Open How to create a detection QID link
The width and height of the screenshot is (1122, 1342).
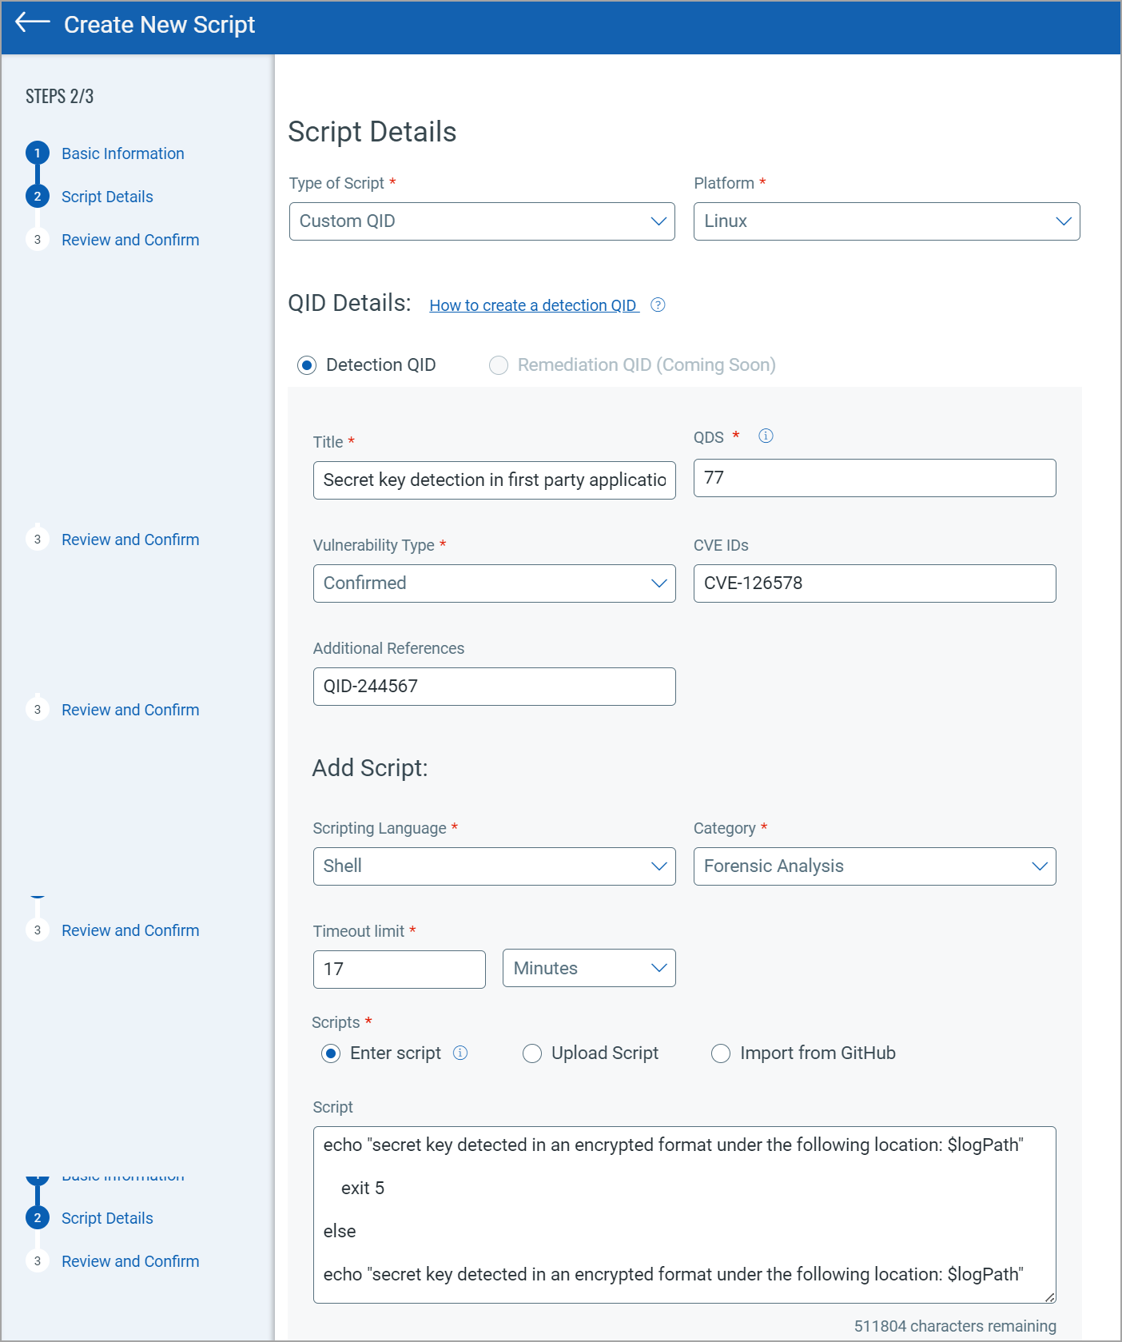click(534, 305)
